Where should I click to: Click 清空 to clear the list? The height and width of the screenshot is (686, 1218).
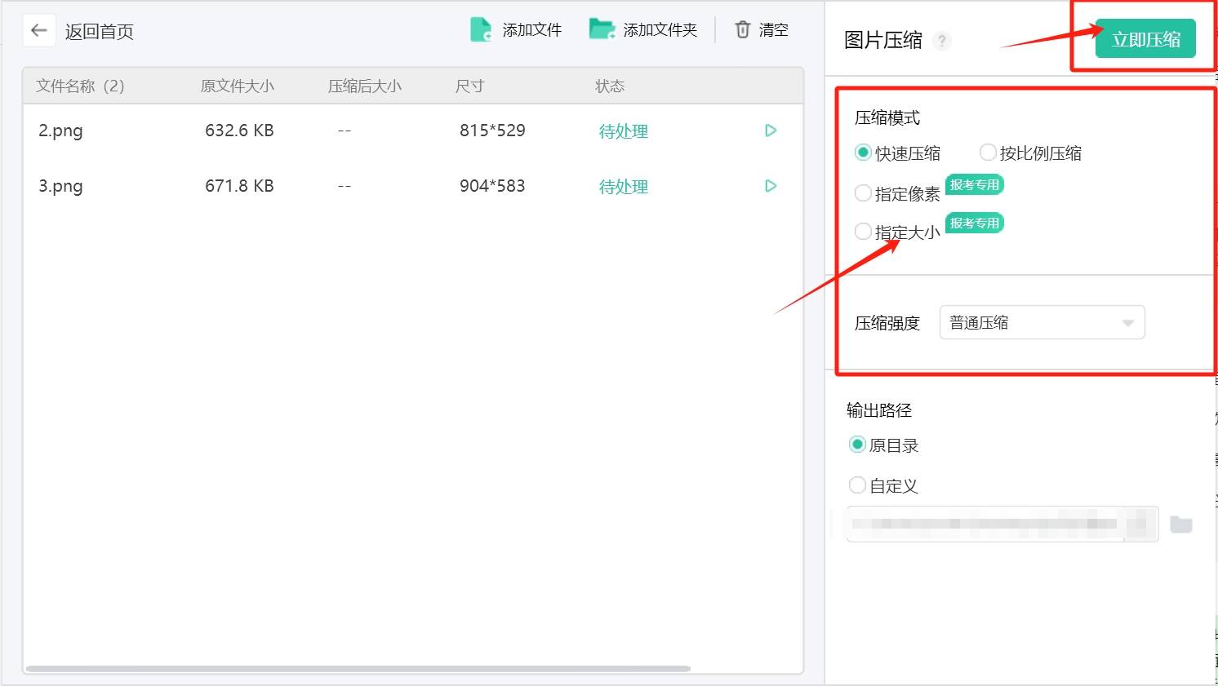774,30
